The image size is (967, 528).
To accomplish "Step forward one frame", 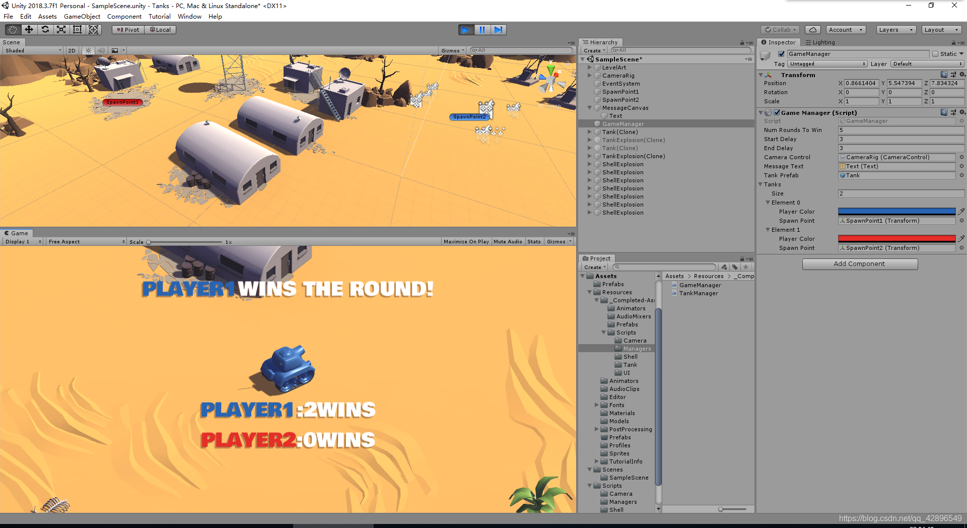I will 499,30.
